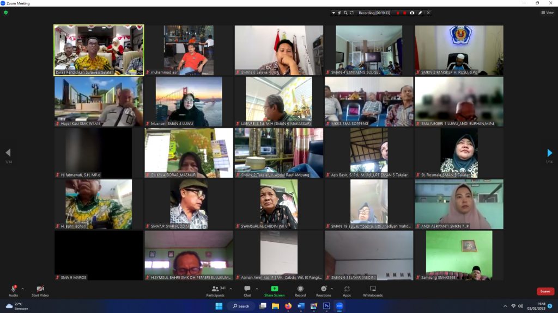The height and width of the screenshot is (313, 558).
Task: Open Photoshop from the Windows taskbar
Action: (x=326, y=306)
